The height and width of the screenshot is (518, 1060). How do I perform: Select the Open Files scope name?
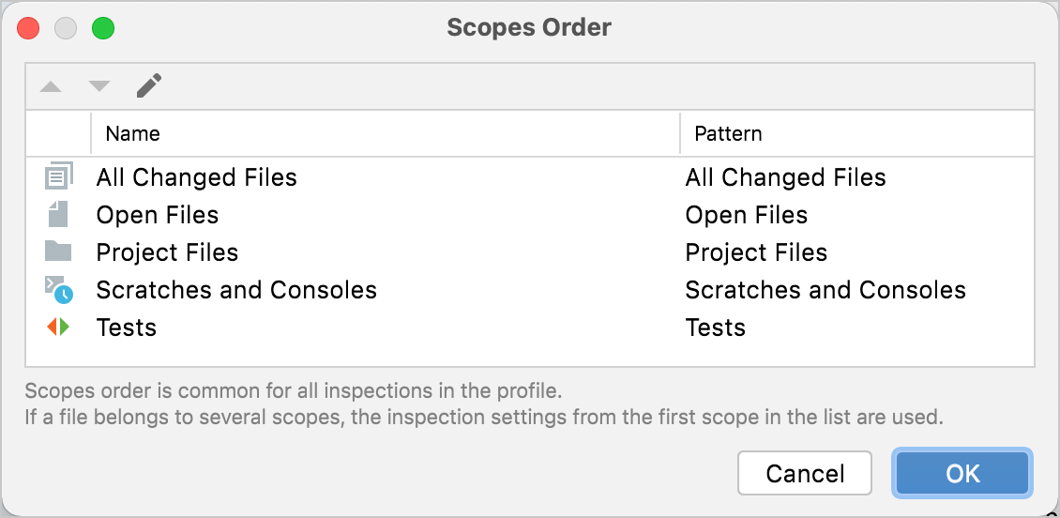point(158,215)
